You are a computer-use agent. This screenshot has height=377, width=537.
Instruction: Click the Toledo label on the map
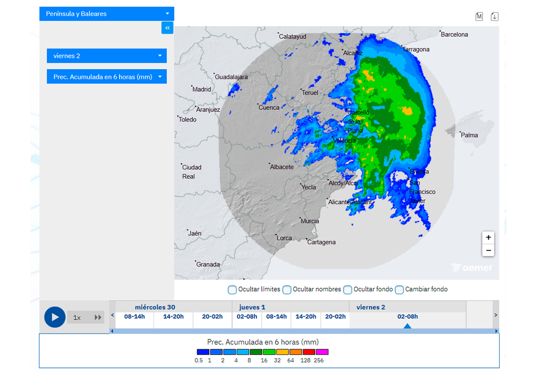(187, 119)
